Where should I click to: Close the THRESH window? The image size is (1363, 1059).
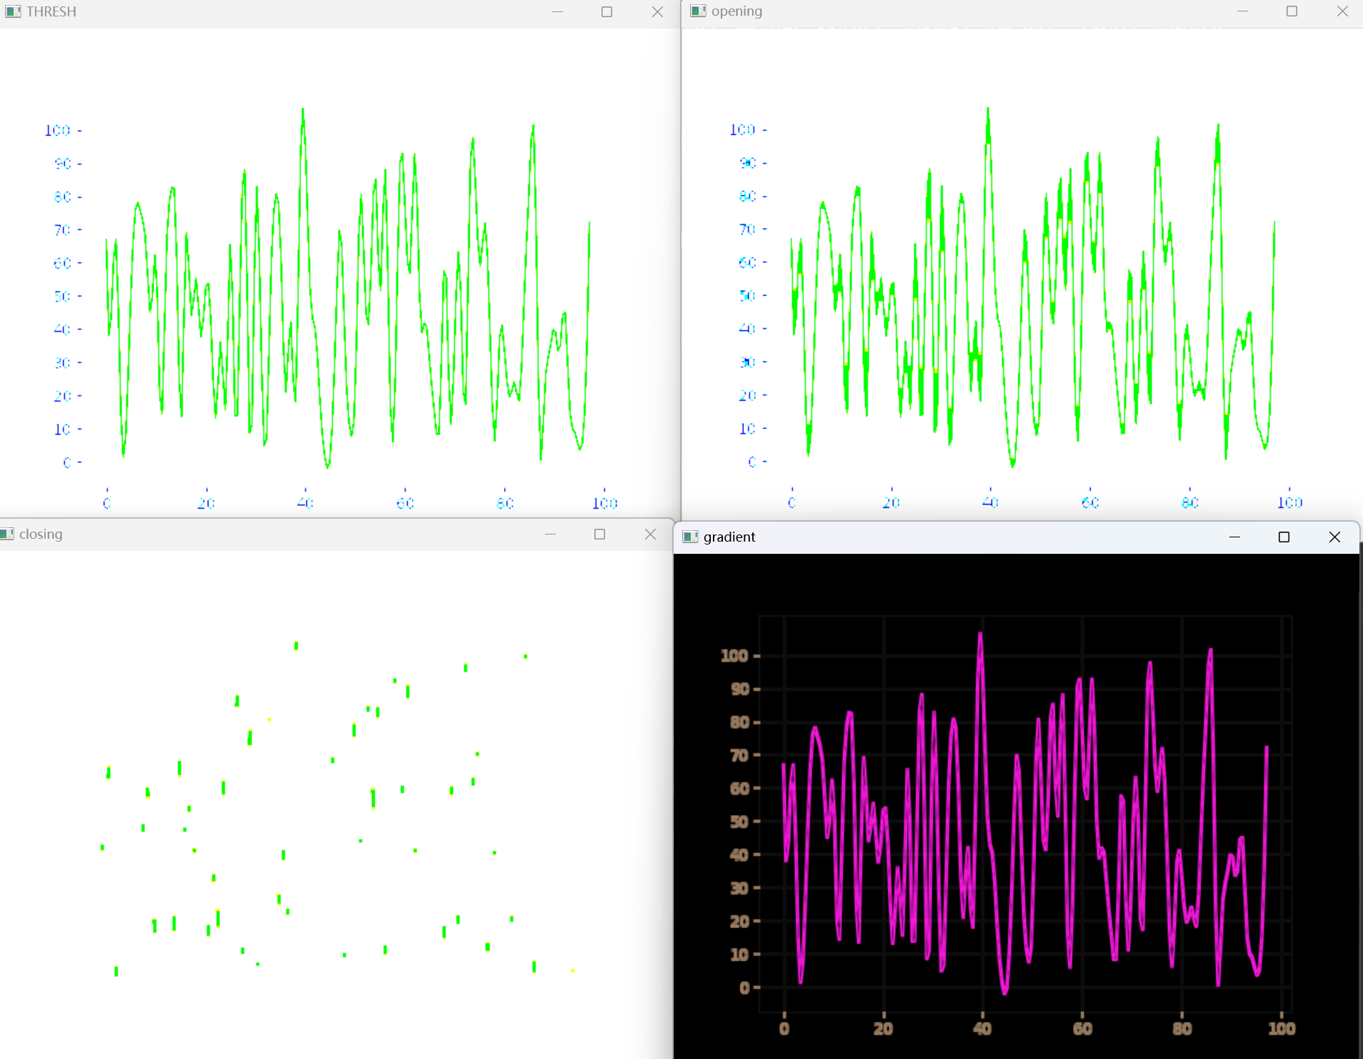click(657, 11)
